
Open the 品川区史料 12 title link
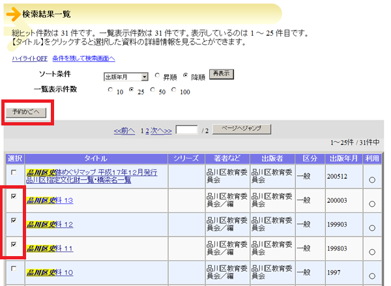50,224
